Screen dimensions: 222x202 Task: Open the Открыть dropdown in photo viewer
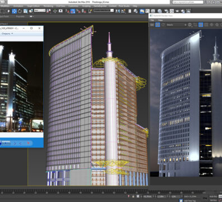point(7,34)
